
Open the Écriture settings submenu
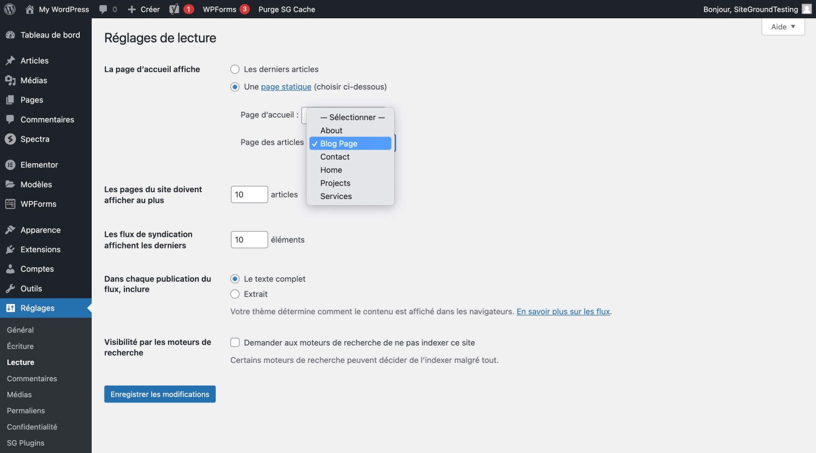pyautogui.click(x=20, y=346)
